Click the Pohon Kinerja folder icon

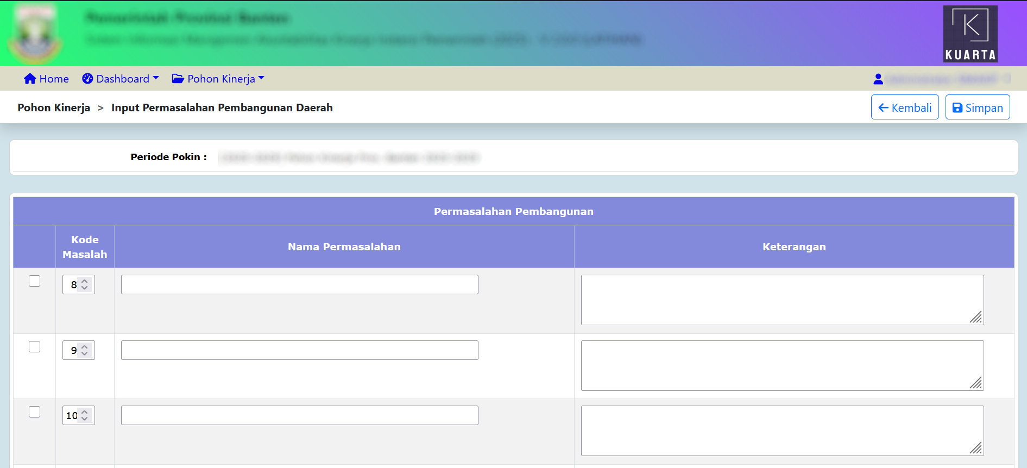[x=178, y=79]
